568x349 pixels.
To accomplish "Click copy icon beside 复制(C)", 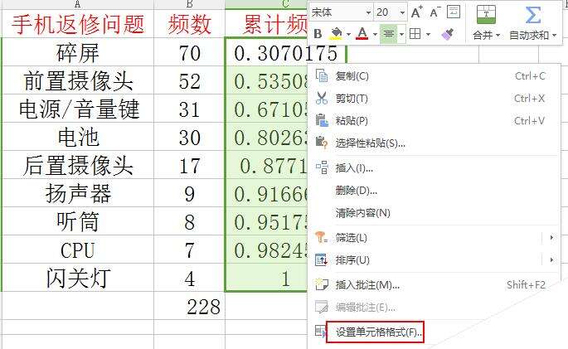I will pyautogui.click(x=321, y=76).
